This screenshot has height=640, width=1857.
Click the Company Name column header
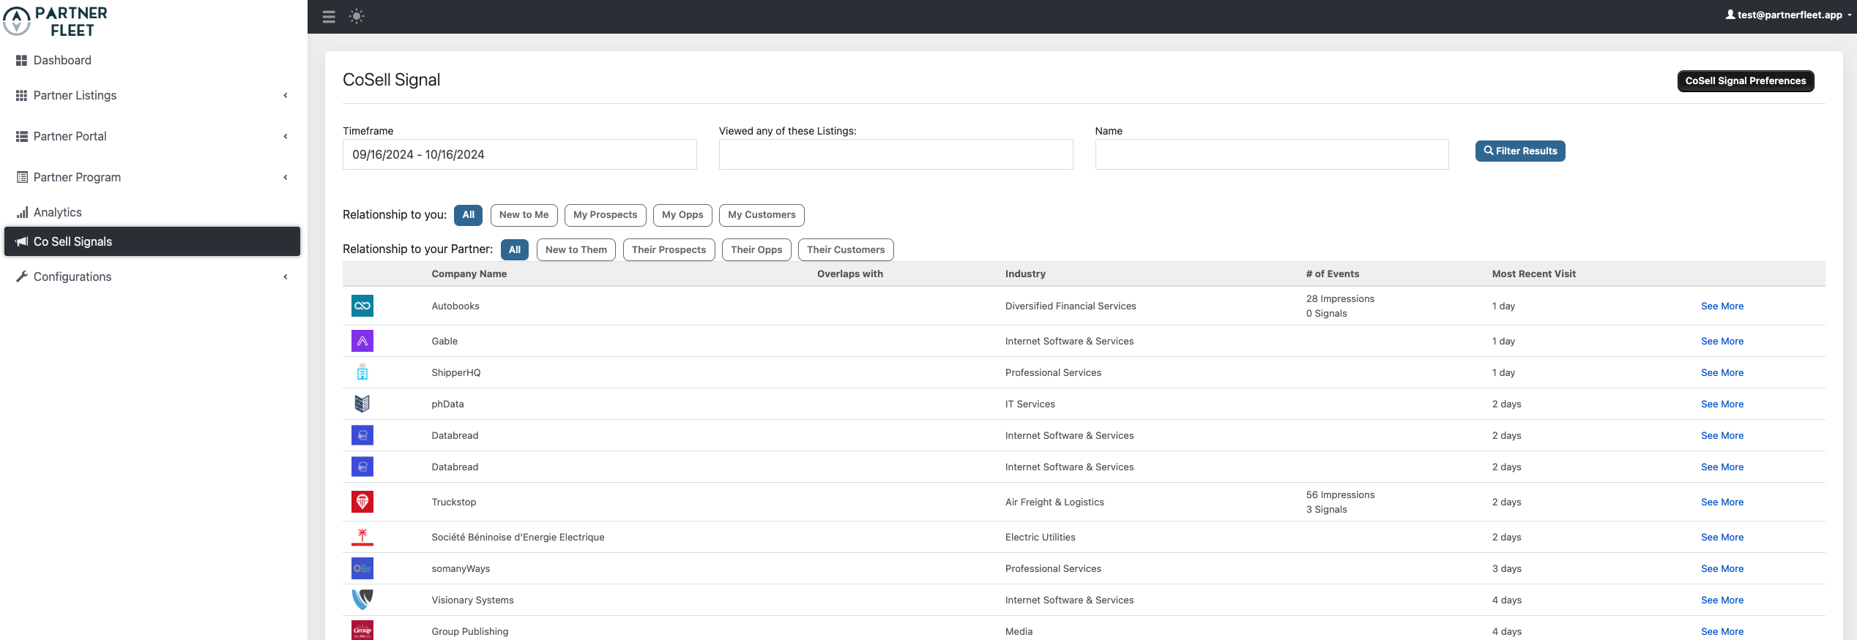pos(469,274)
